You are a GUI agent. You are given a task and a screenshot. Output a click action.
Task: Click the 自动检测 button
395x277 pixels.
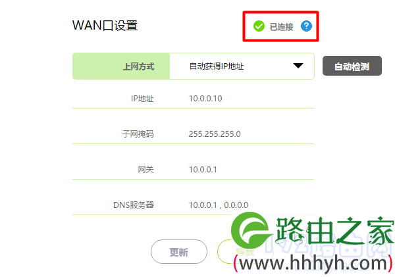click(x=352, y=66)
